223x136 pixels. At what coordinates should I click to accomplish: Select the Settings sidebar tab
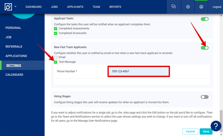(22, 65)
